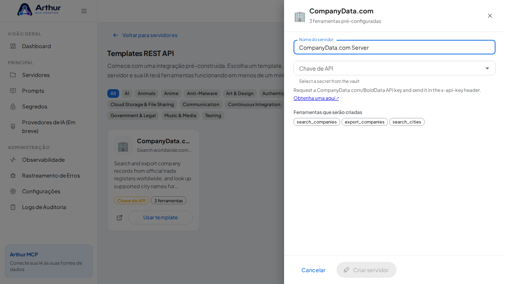Select Music & Media filter chip
Screen dimensions: 505x284
180,116
